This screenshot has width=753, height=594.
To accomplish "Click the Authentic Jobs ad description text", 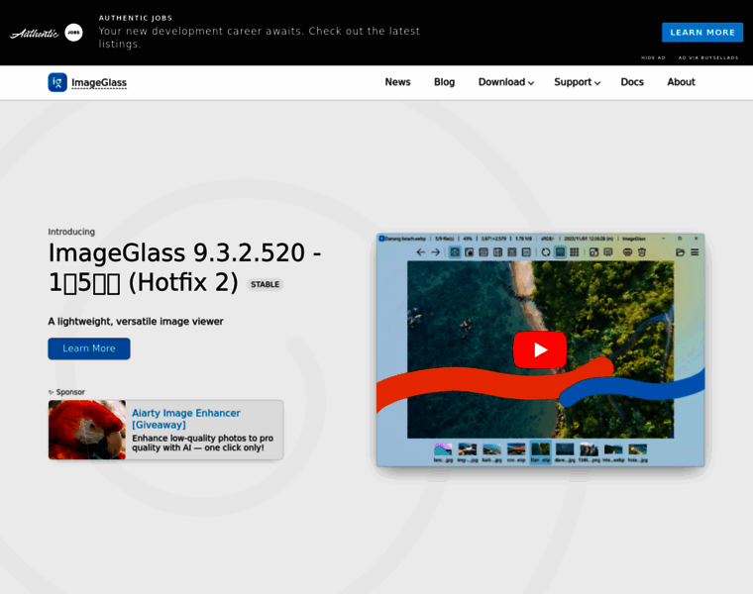I will (260, 38).
